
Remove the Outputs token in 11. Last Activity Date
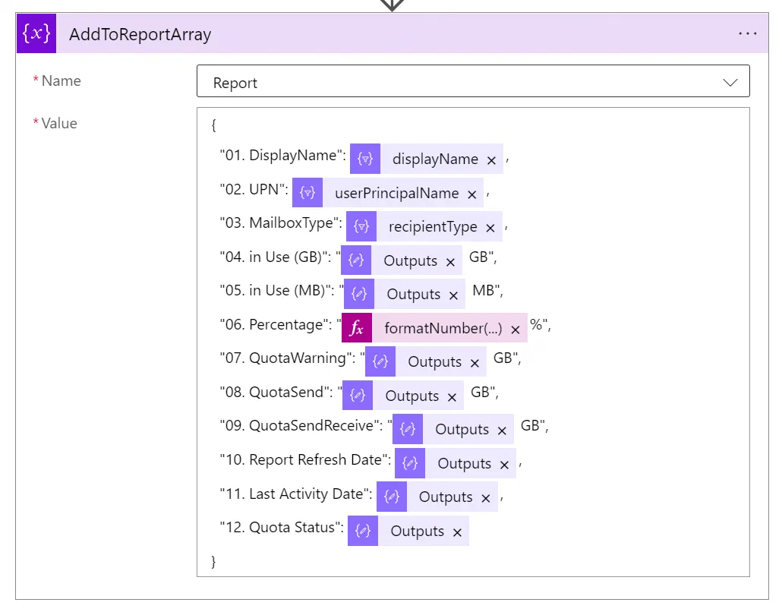click(486, 498)
